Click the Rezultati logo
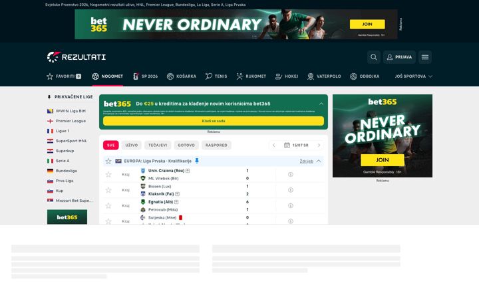Image resolution: width=479 pixels, height=299 pixels. [x=77, y=57]
